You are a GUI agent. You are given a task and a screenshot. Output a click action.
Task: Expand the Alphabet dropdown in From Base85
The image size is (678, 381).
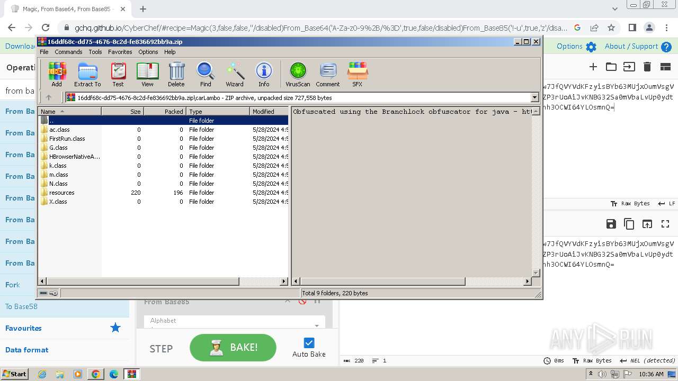tap(317, 326)
